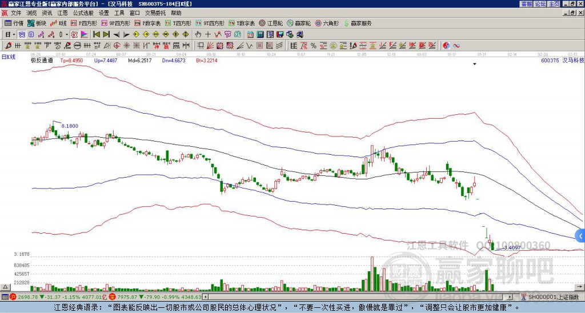Image resolution: width=585 pixels, height=313 pixels.
Task: Open the T四方形 tool
Action: 178,23
